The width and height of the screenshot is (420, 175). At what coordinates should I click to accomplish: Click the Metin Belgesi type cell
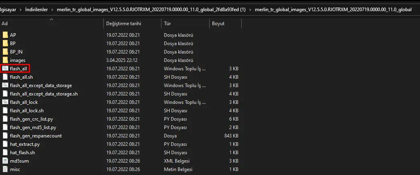178,169
